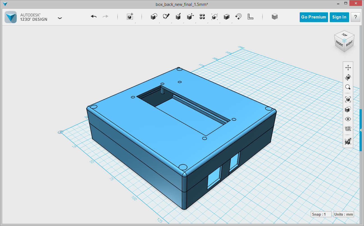Toggle the snapping on/off navigation icon
Viewport: 364px width, 226px height.
tap(348, 141)
